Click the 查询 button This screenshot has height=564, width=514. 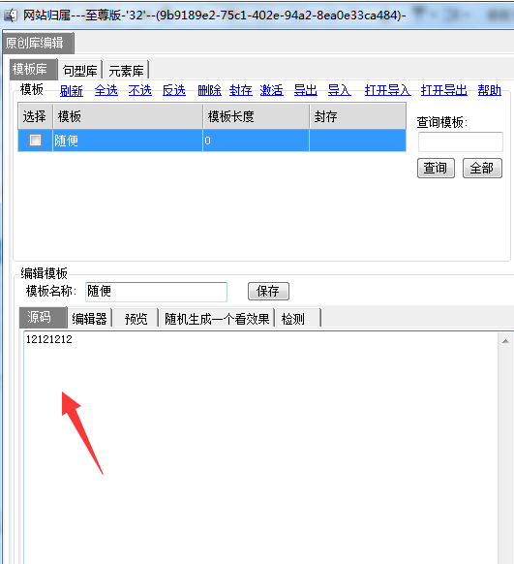[x=436, y=168]
